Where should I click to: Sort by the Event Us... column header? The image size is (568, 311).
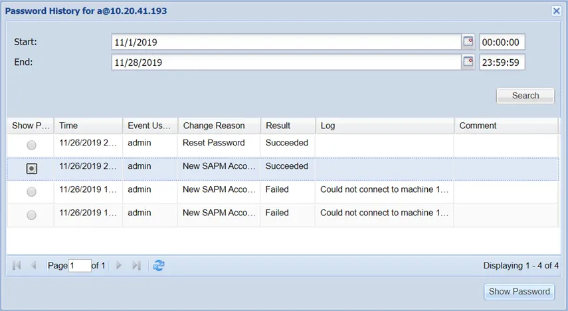point(150,126)
